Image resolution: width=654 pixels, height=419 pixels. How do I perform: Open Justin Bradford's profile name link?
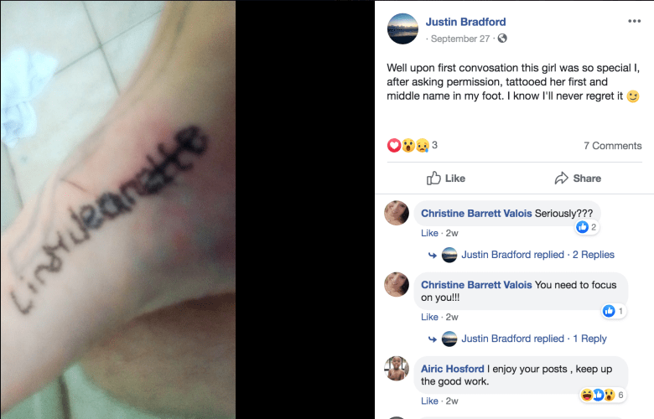click(x=465, y=22)
